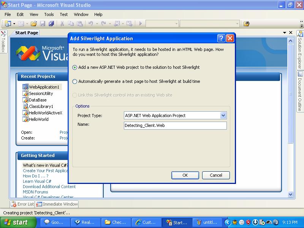Click the Copy toolbar icon
Screen dimensions: 304x228
click(71, 24)
